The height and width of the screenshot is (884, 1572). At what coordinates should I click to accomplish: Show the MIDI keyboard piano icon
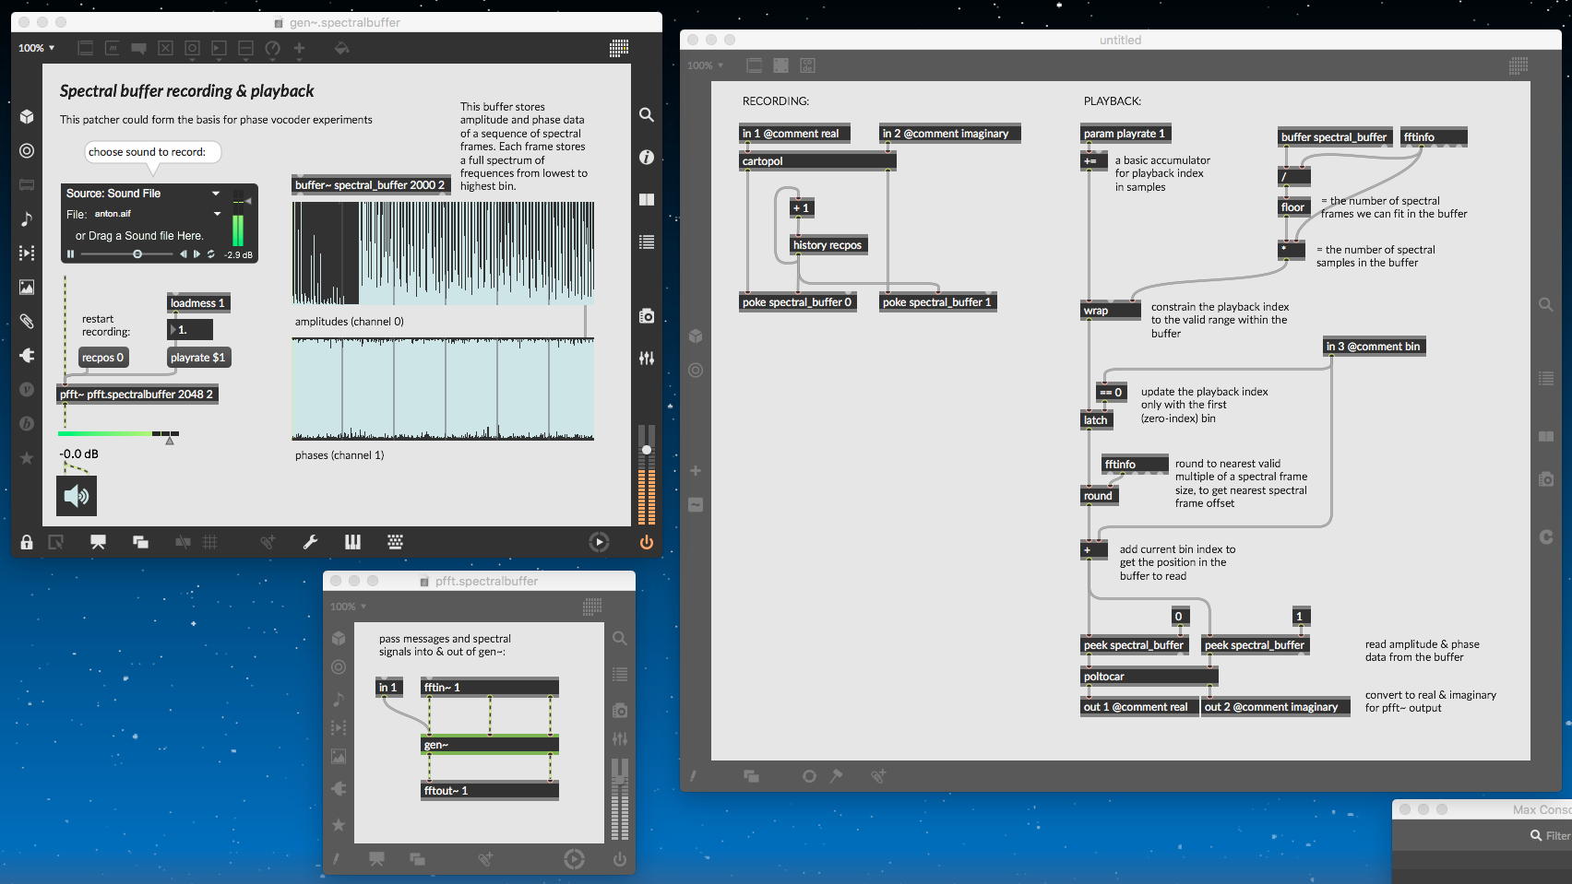pyautogui.click(x=352, y=542)
